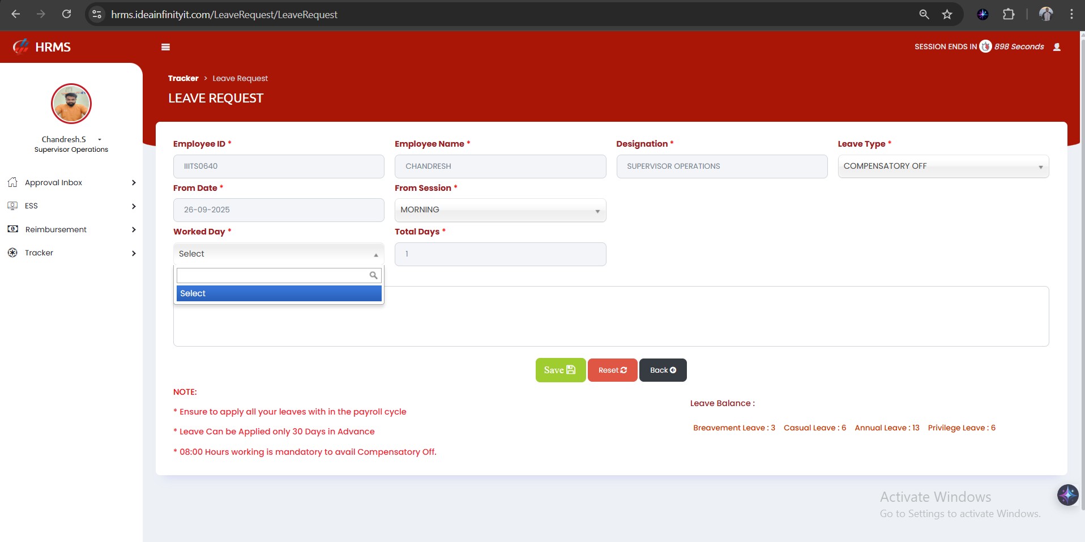The width and height of the screenshot is (1085, 542).
Task: Click the purple sparkle extension icon in toolbar
Action: pyautogui.click(x=983, y=14)
